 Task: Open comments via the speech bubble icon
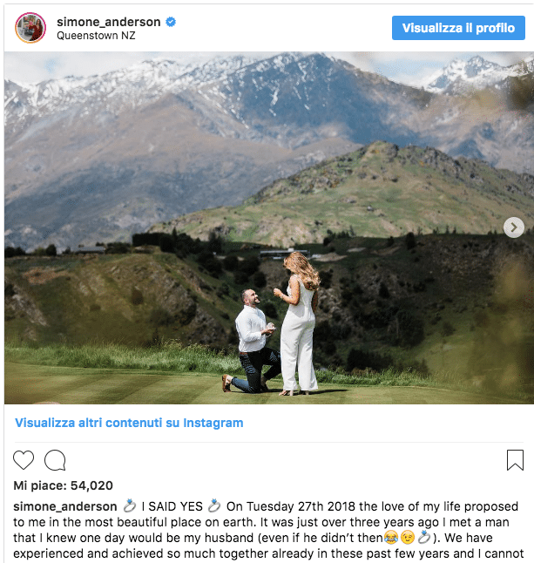click(55, 460)
